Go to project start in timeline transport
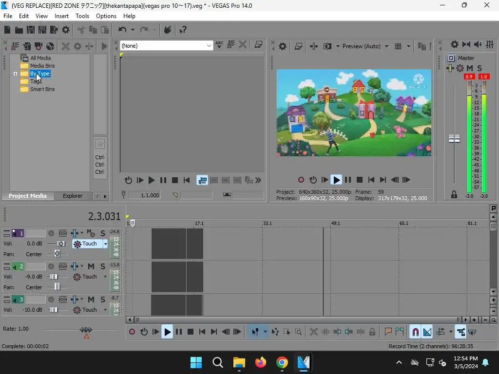 tap(202, 332)
